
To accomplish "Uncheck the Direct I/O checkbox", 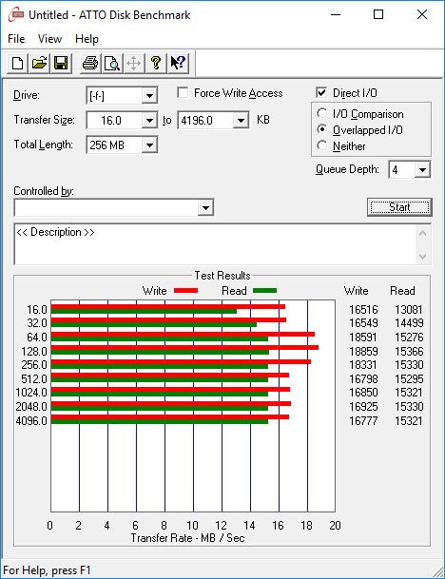I will (x=321, y=92).
